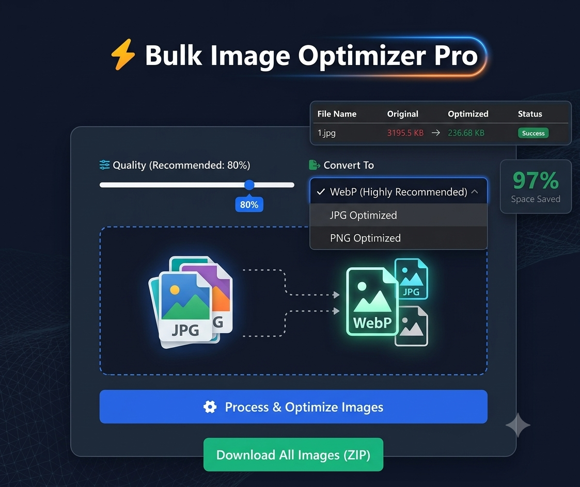This screenshot has height=487, width=580.
Task: Click the arrow between original and optimized sizes
Action: [x=436, y=133]
